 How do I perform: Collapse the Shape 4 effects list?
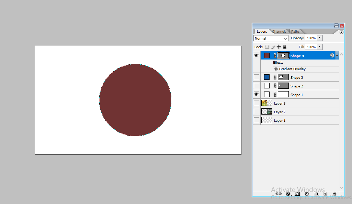337,55
